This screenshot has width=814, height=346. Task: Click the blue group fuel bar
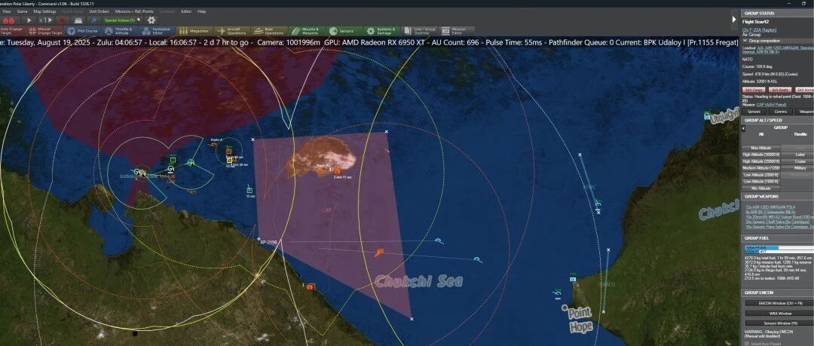point(761,249)
